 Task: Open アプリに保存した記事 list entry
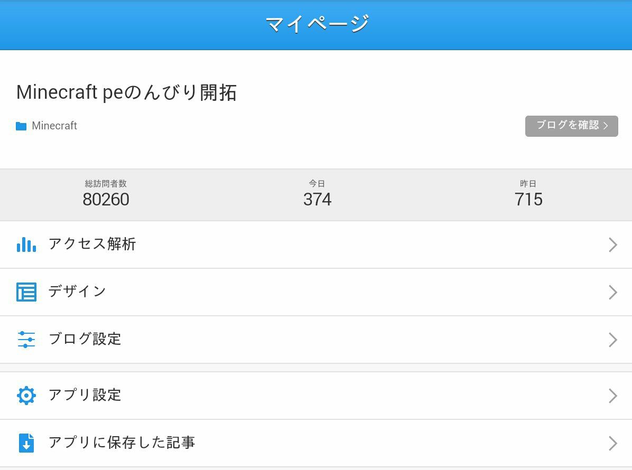(x=316, y=443)
